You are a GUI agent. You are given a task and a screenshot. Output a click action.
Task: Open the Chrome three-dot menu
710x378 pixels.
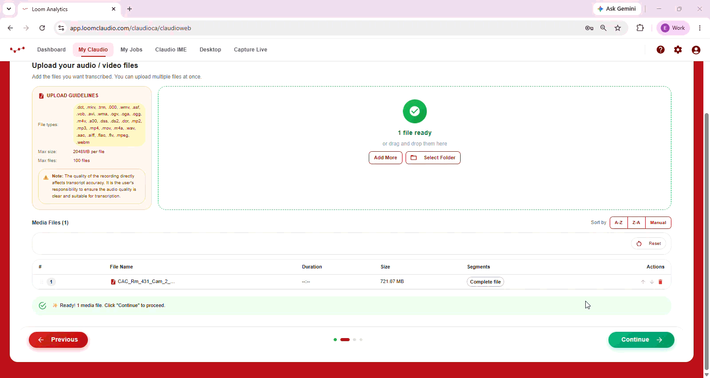pyautogui.click(x=700, y=28)
